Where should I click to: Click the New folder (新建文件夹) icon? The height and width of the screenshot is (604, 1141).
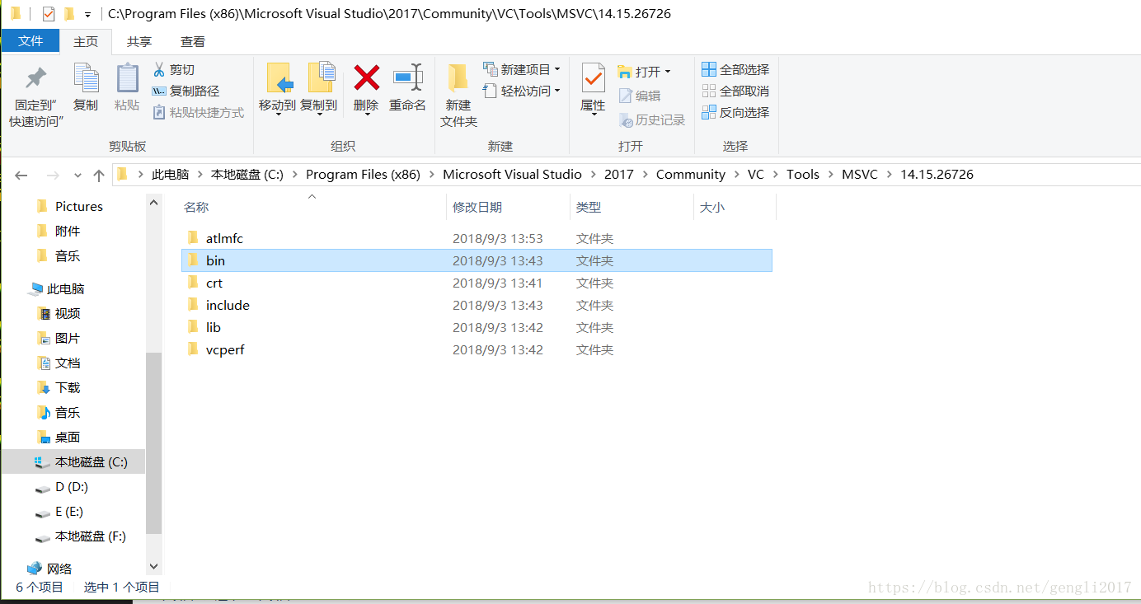458,77
